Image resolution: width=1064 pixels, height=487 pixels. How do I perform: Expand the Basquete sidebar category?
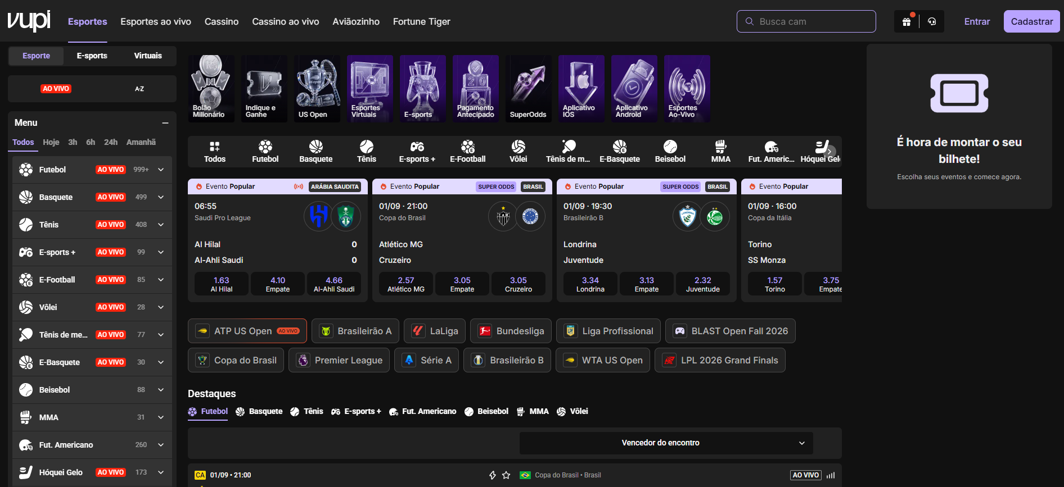(x=161, y=197)
